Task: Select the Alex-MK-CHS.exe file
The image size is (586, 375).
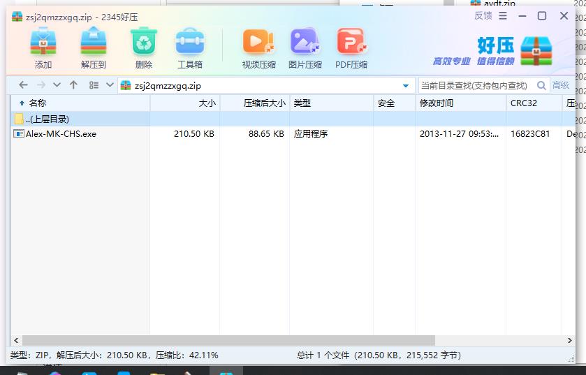Action: 61,133
